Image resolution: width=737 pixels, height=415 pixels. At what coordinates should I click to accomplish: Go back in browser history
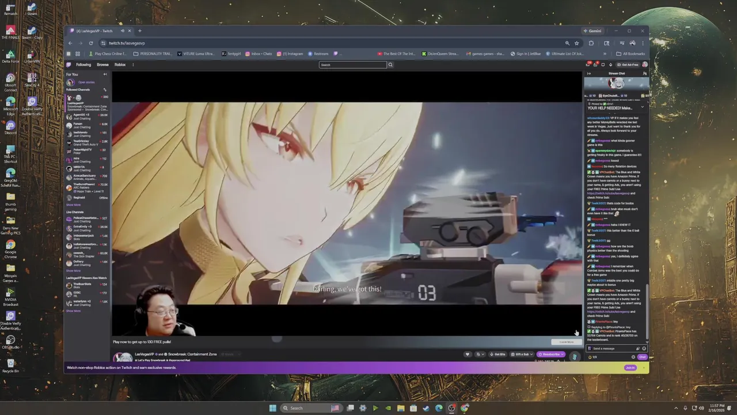[70, 43]
